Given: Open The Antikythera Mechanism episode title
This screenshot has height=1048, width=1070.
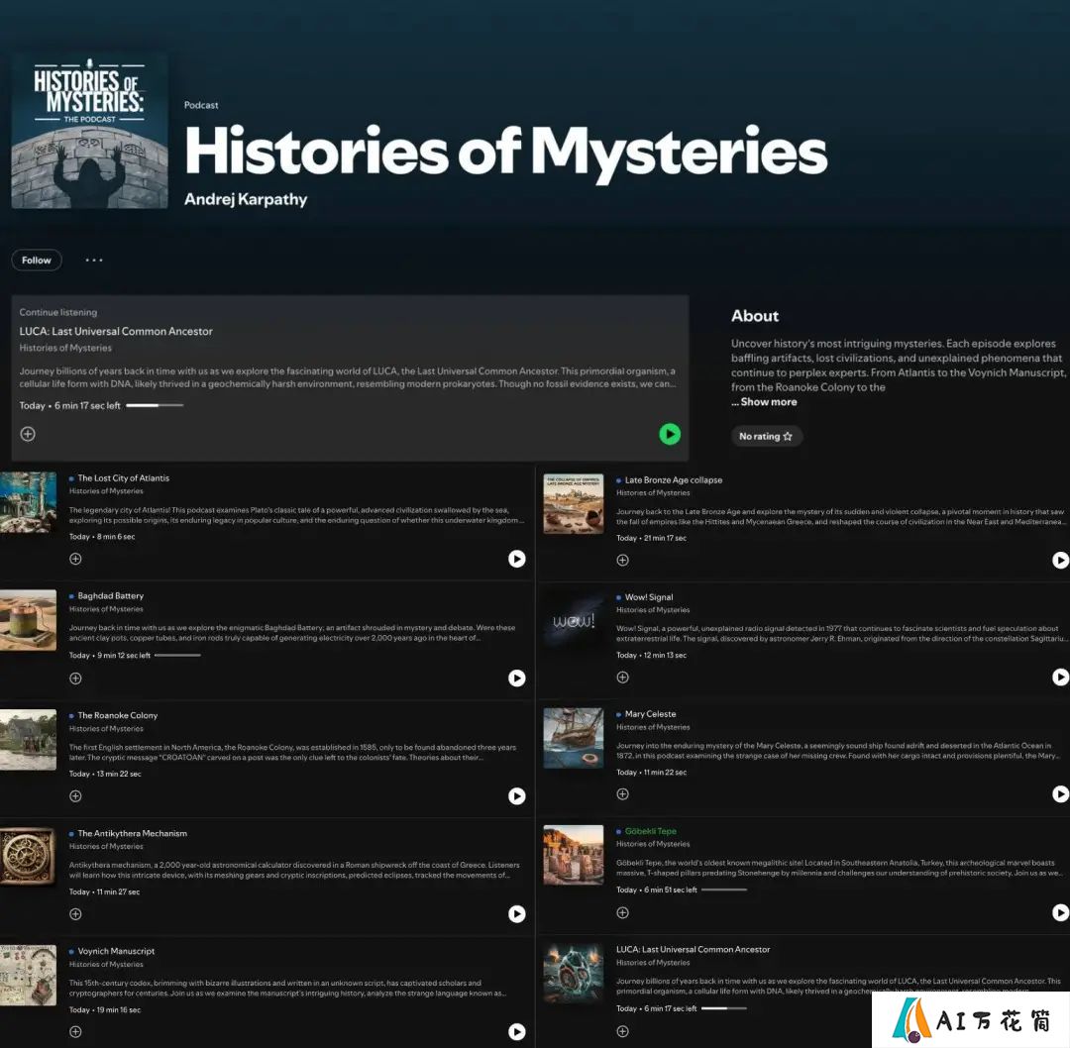Looking at the screenshot, I should point(133,833).
